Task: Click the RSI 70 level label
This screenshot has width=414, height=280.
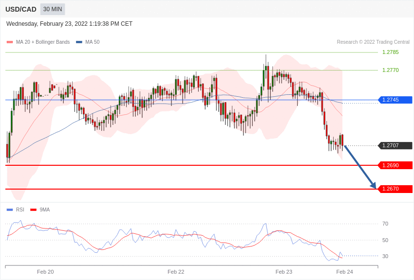Action: (x=385, y=224)
